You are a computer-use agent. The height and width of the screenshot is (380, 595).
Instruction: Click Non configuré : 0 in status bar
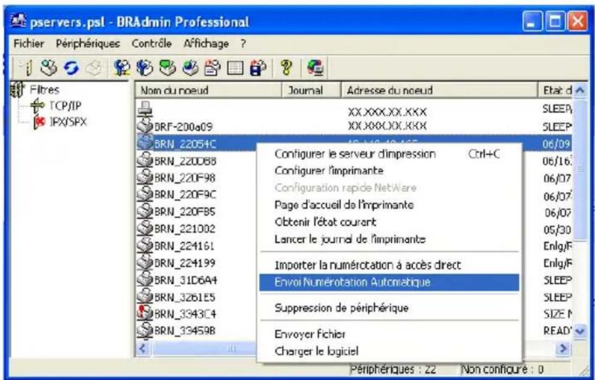[502, 369]
